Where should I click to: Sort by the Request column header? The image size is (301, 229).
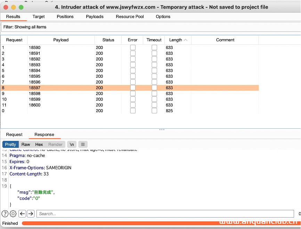point(14,40)
